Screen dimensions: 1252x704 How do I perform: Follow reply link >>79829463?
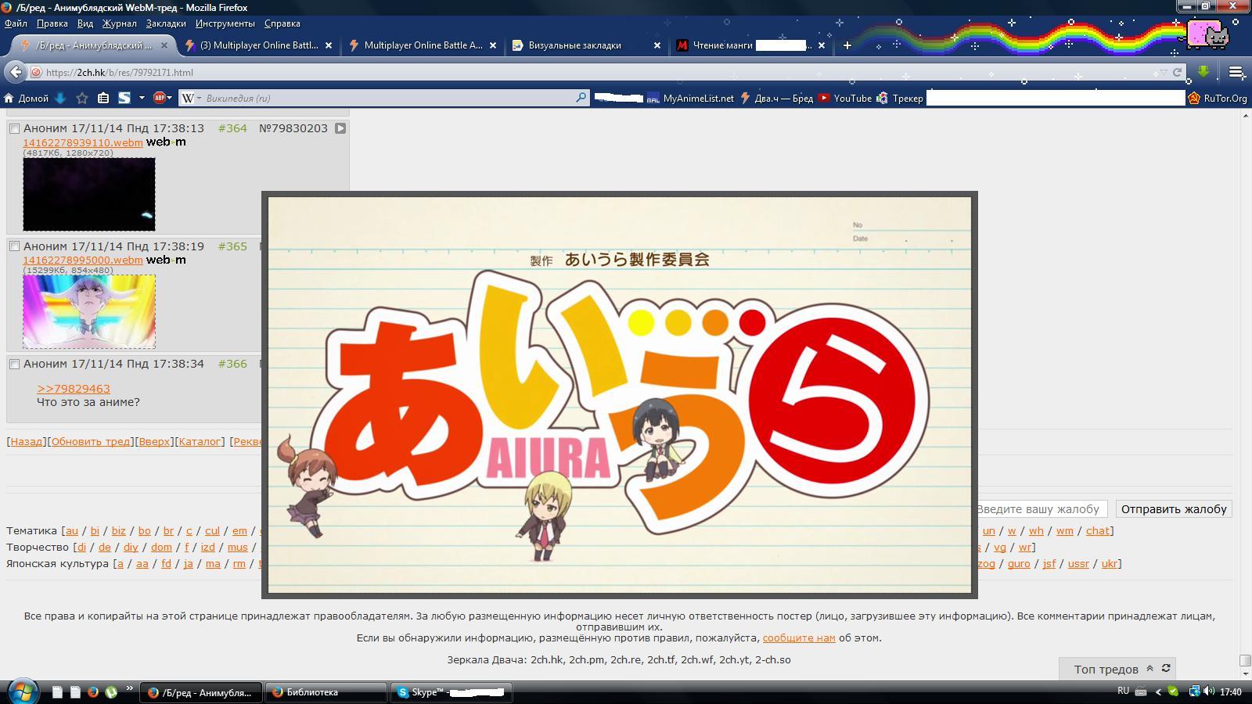[74, 389]
